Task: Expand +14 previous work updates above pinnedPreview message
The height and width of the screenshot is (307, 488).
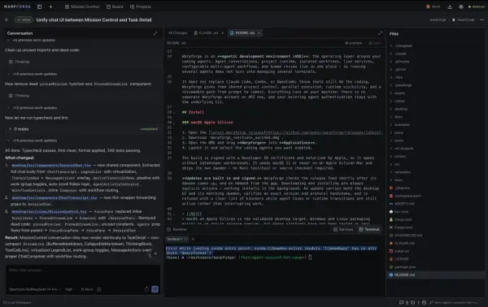Action: point(32,74)
